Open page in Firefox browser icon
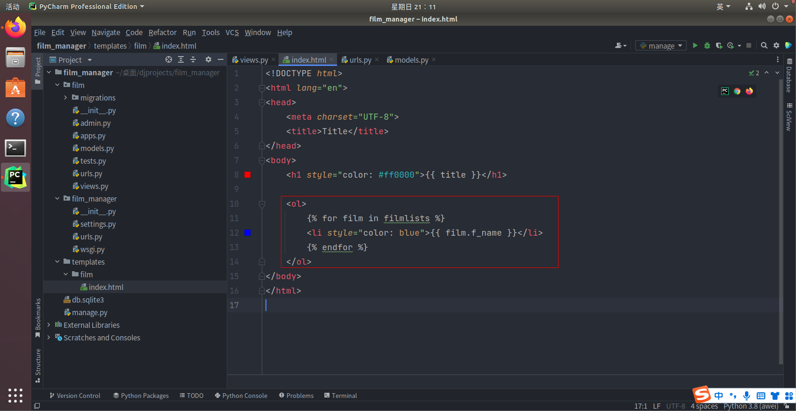 [x=749, y=91]
